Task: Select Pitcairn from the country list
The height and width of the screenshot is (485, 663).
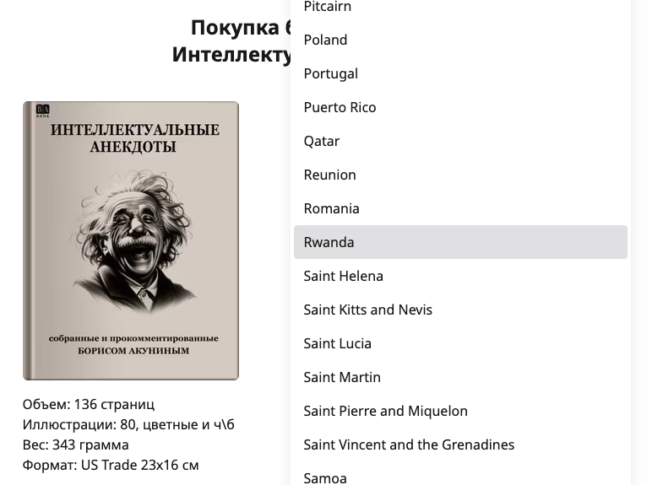Action: point(460,7)
